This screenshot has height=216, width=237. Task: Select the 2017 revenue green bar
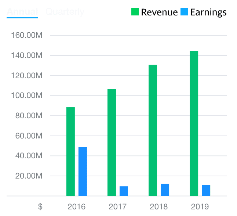coord(112,143)
